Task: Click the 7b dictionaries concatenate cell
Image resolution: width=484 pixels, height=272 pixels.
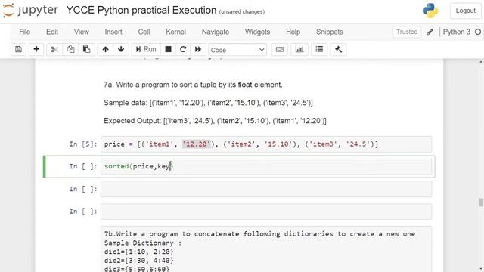Action: (266, 249)
